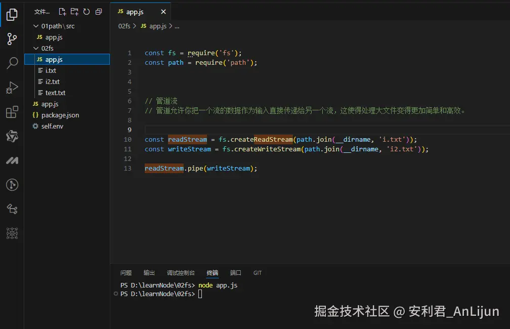
Task: Close the app.js editor tab
Action: coord(163,12)
